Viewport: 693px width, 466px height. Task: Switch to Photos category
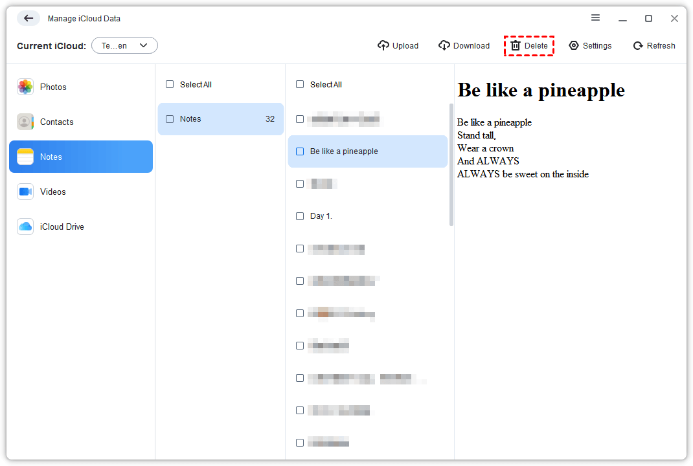pos(81,87)
